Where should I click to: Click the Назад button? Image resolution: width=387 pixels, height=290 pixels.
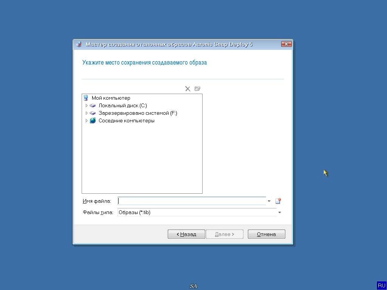pyautogui.click(x=186, y=234)
